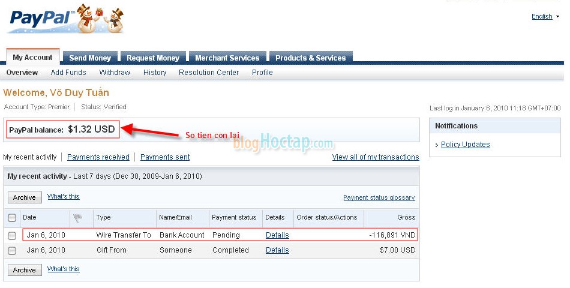Click the Status: Verified text
Viewport: 570px width, 288px height.
tap(104, 107)
